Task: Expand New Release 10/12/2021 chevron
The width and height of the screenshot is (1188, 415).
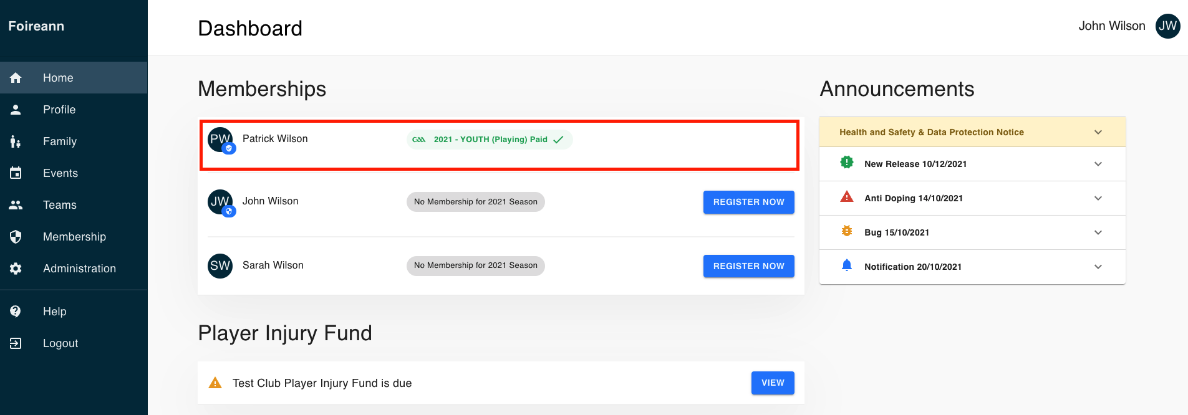Action: point(1098,164)
